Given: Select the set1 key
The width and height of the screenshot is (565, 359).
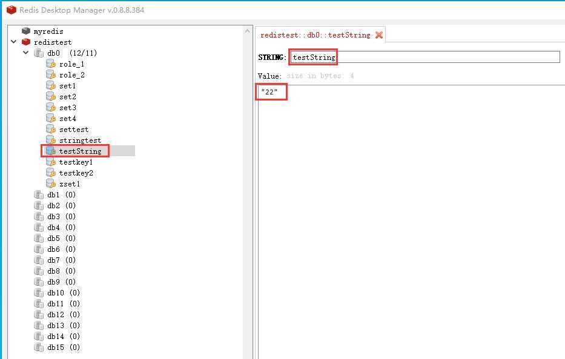Looking at the screenshot, I should [x=67, y=86].
